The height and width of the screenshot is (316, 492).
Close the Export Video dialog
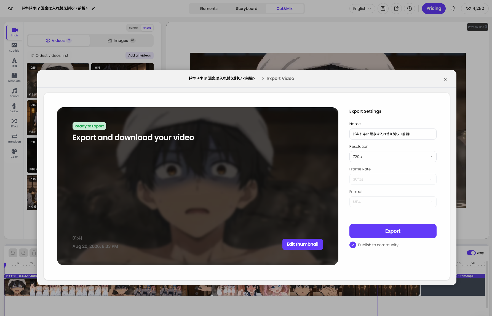pos(445,79)
